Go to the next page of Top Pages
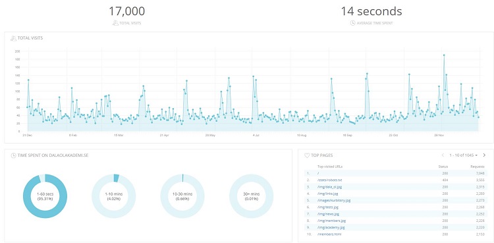494x243 pixels. (x=484, y=155)
